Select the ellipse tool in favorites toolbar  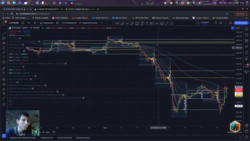(x=162, y=23)
